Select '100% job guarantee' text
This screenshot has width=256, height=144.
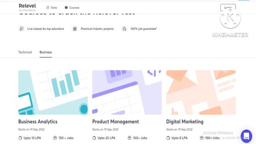pos(144,29)
